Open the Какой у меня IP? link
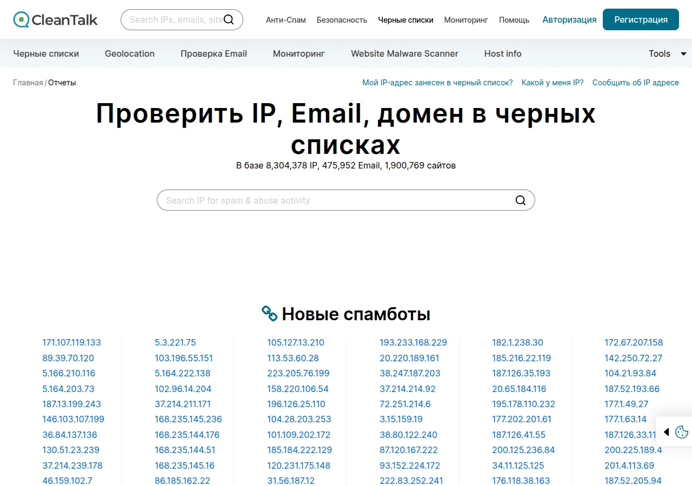The image size is (692, 486). coord(553,83)
